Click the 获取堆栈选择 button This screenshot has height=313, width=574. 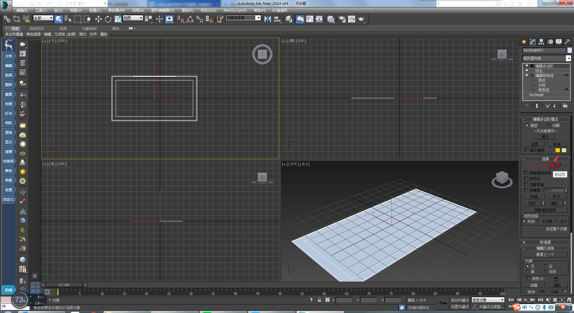pyautogui.click(x=545, y=210)
